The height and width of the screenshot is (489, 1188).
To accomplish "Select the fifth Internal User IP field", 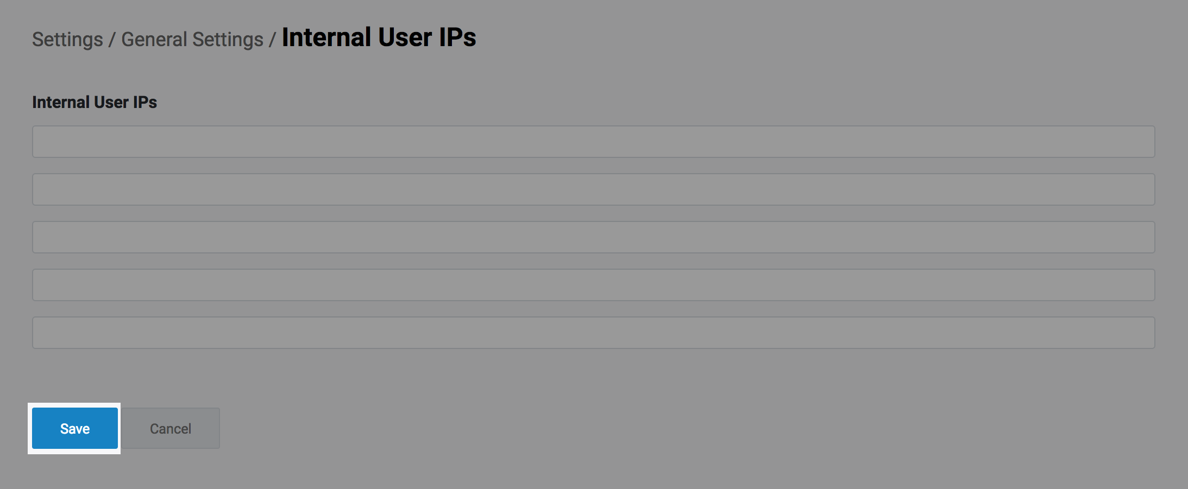I will pos(593,333).
